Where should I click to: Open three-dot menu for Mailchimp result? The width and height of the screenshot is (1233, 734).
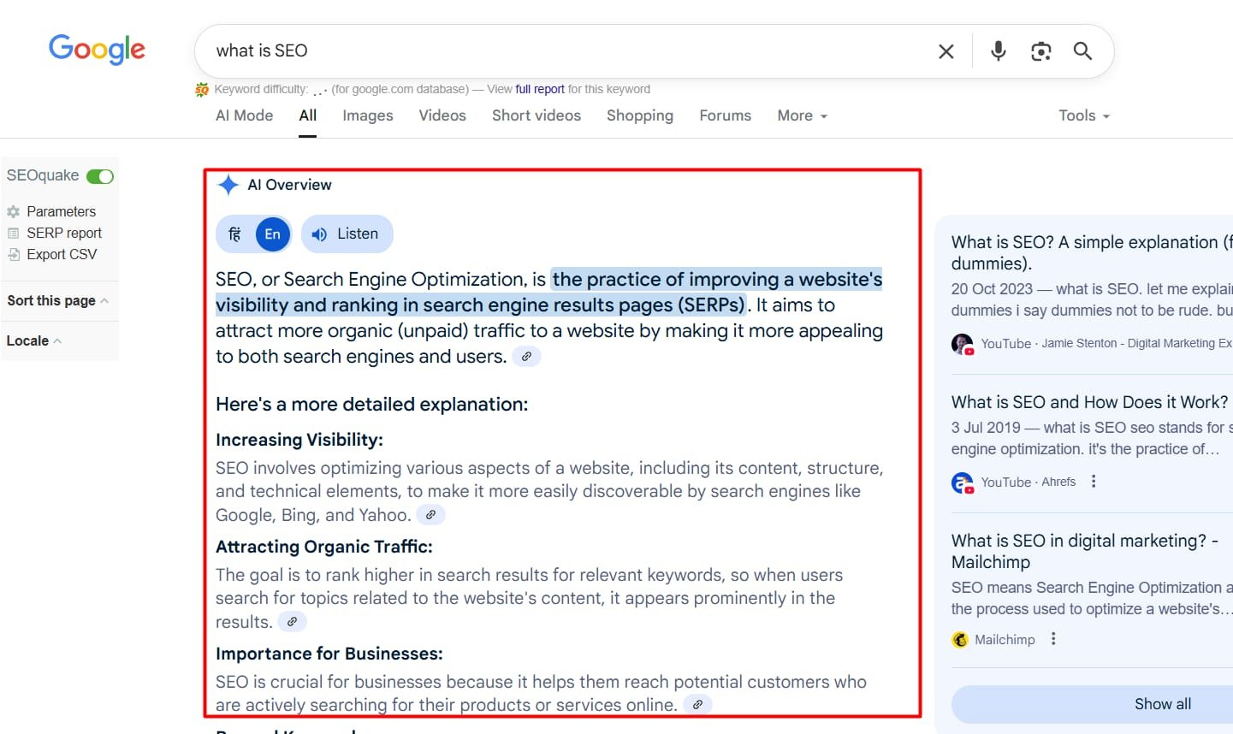point(1053,639)
